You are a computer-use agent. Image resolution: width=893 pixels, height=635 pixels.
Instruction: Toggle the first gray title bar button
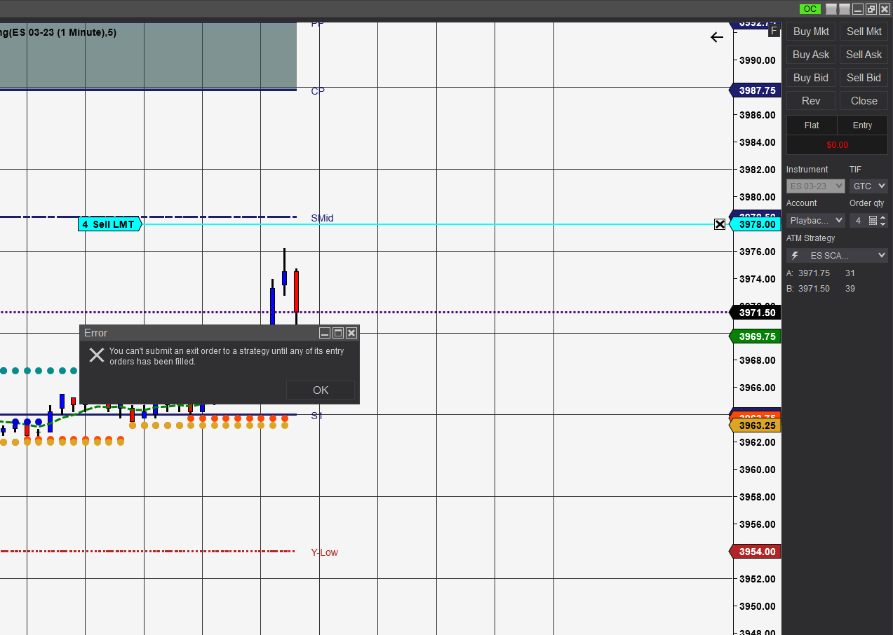coord(831,9)
